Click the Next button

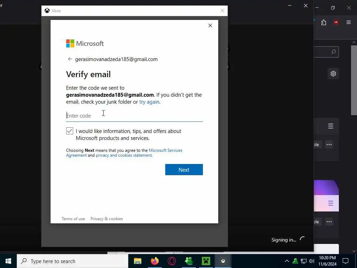(x=184, y=170)
